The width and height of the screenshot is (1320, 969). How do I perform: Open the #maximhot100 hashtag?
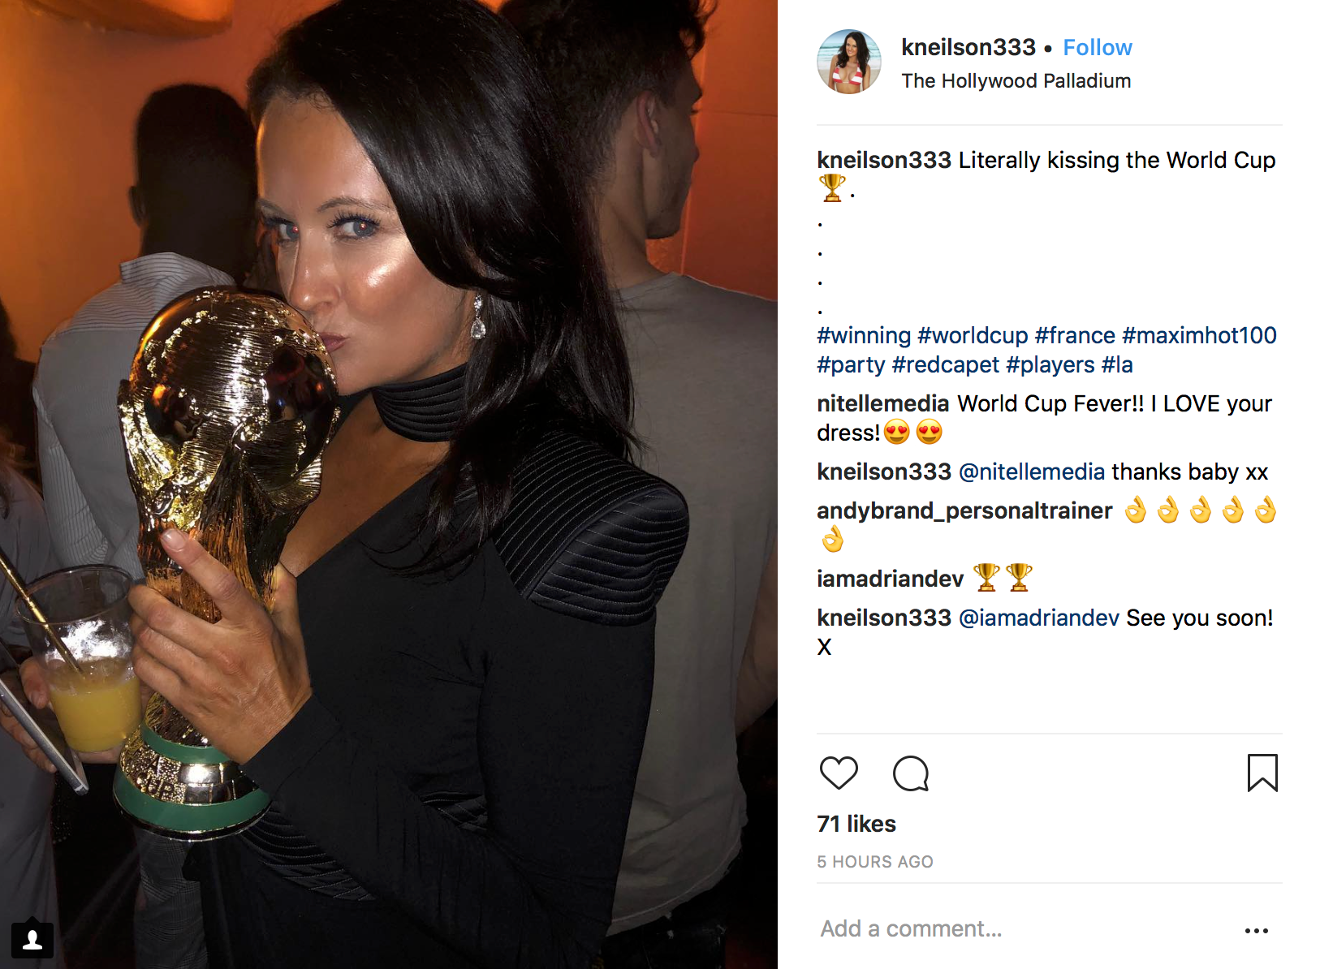tap(1199, 335)
